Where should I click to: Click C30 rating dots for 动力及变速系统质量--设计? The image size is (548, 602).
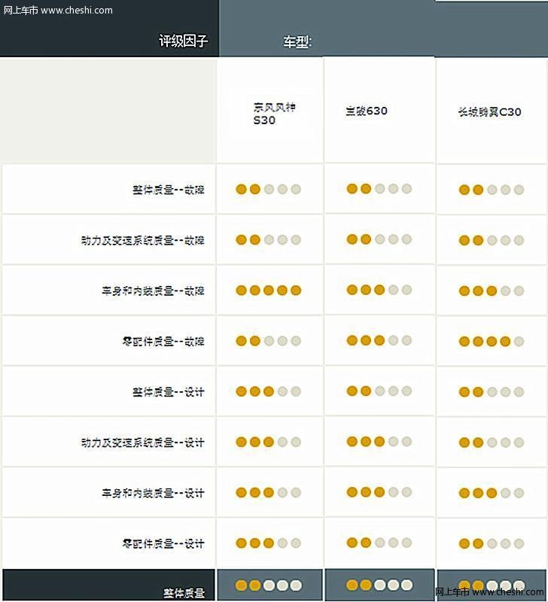pyautogui.click(x=492, y=442)
